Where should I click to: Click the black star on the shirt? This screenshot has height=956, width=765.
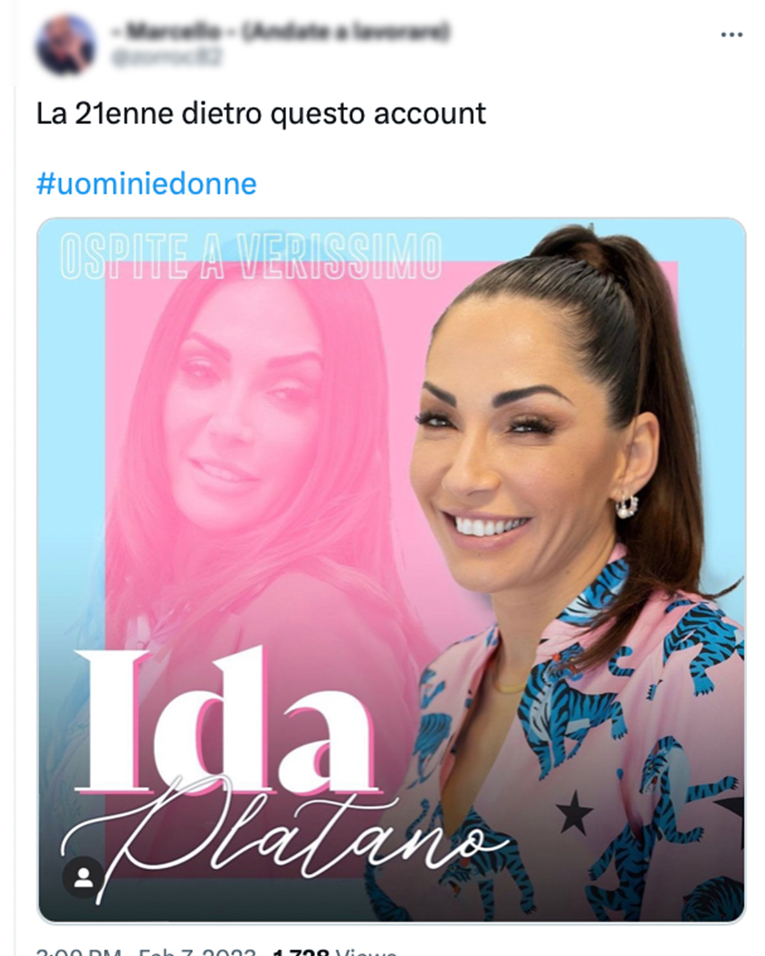(574, 812)
